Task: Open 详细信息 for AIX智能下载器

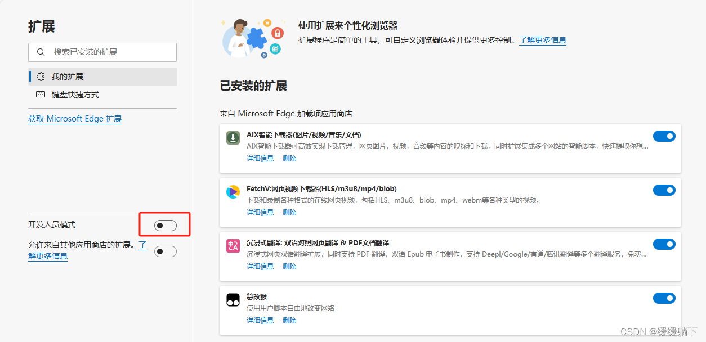Action: coord(260,159)
